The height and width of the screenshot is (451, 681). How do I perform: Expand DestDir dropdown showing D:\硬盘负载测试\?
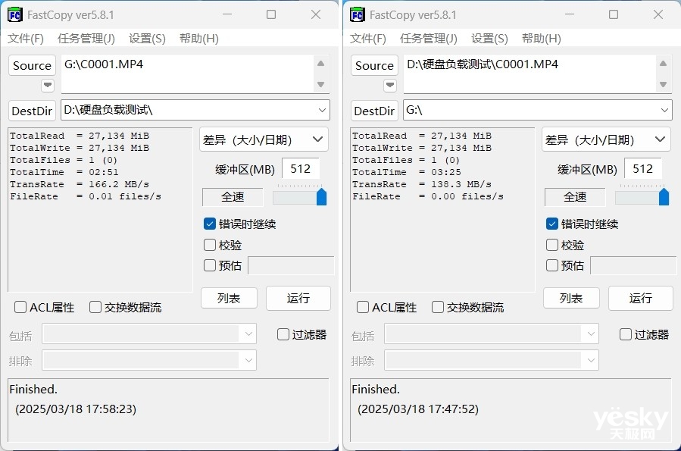click(x=322, y=110)
